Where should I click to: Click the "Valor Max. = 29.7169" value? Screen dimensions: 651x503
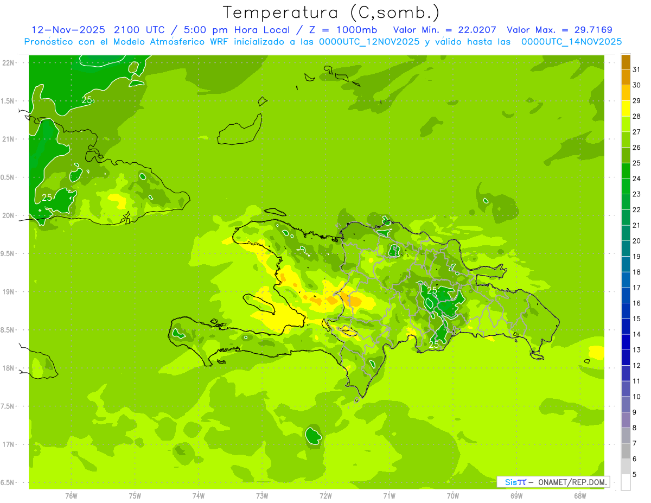(559, 30)
